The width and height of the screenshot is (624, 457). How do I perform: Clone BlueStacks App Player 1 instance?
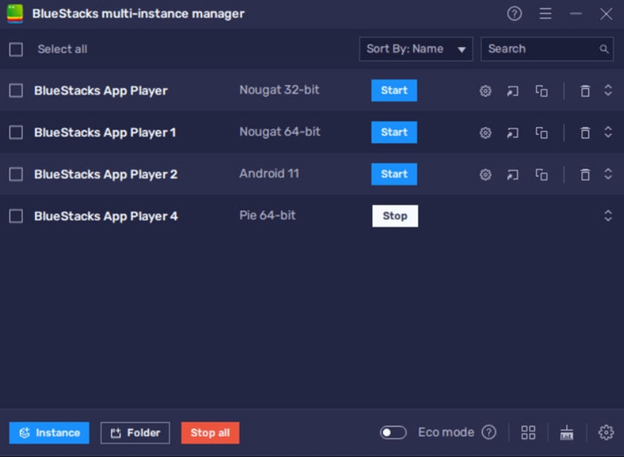[541, 133]
